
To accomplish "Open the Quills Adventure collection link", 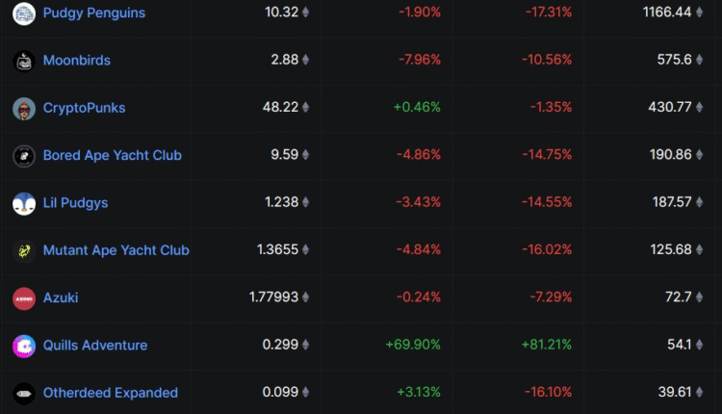I will click(x=95, y=346).
